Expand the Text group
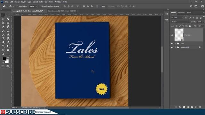 pos(176,44)
